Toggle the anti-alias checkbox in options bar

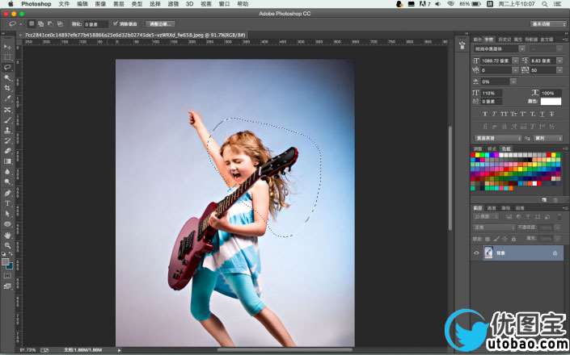(116, 24)
